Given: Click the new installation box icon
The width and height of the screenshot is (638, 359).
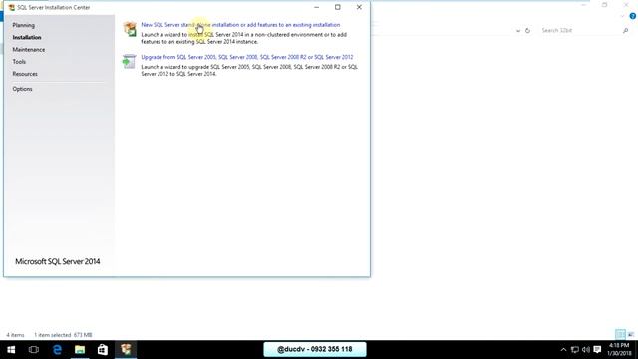Looking at the screenshot, I should pos(130,29).
